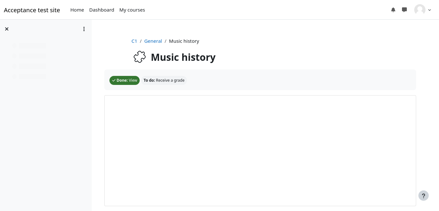Click Music history in the breadcrumb
The image size is (439, 211).
184,41
